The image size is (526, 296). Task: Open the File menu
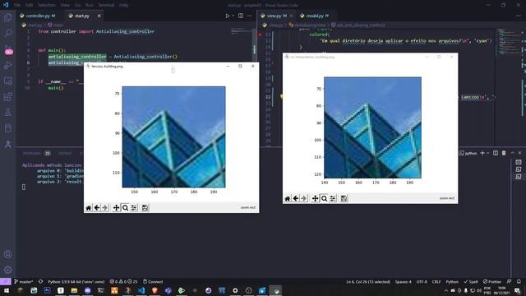pos(17,5)
